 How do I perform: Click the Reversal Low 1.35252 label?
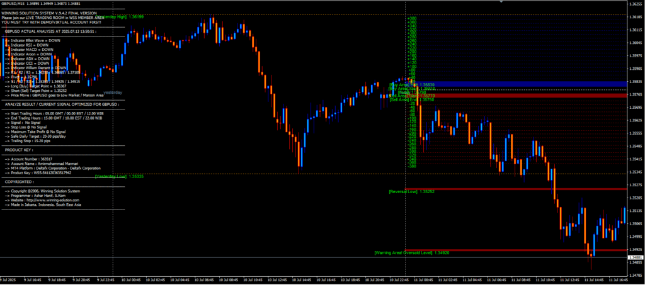coord(411,191)
